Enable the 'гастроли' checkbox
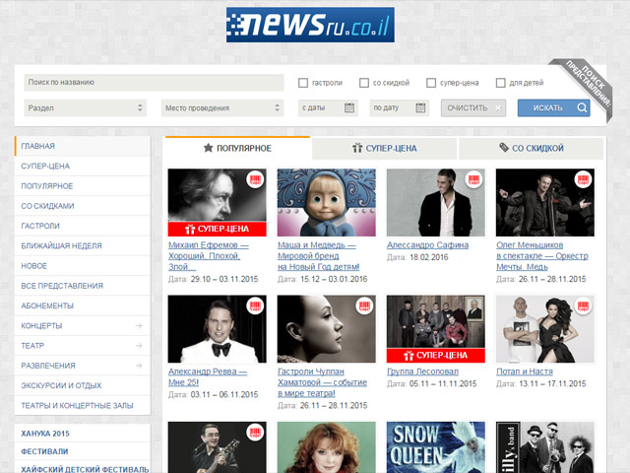This screenshot has width=630, height=473. pyautogui.click(x=303, y=83)
